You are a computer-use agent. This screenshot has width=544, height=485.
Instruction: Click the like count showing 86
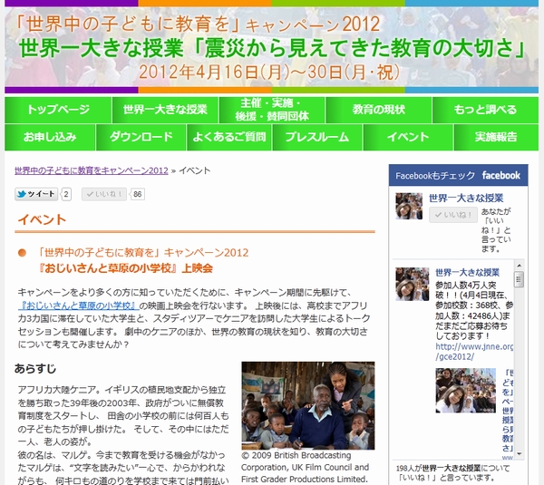(x=138, y=194)
